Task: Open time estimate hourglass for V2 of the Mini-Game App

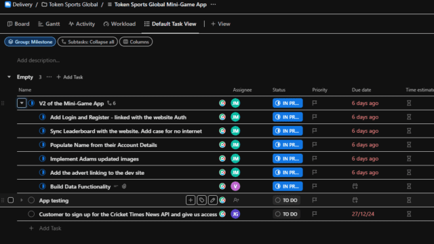Action: click(409, 103)
